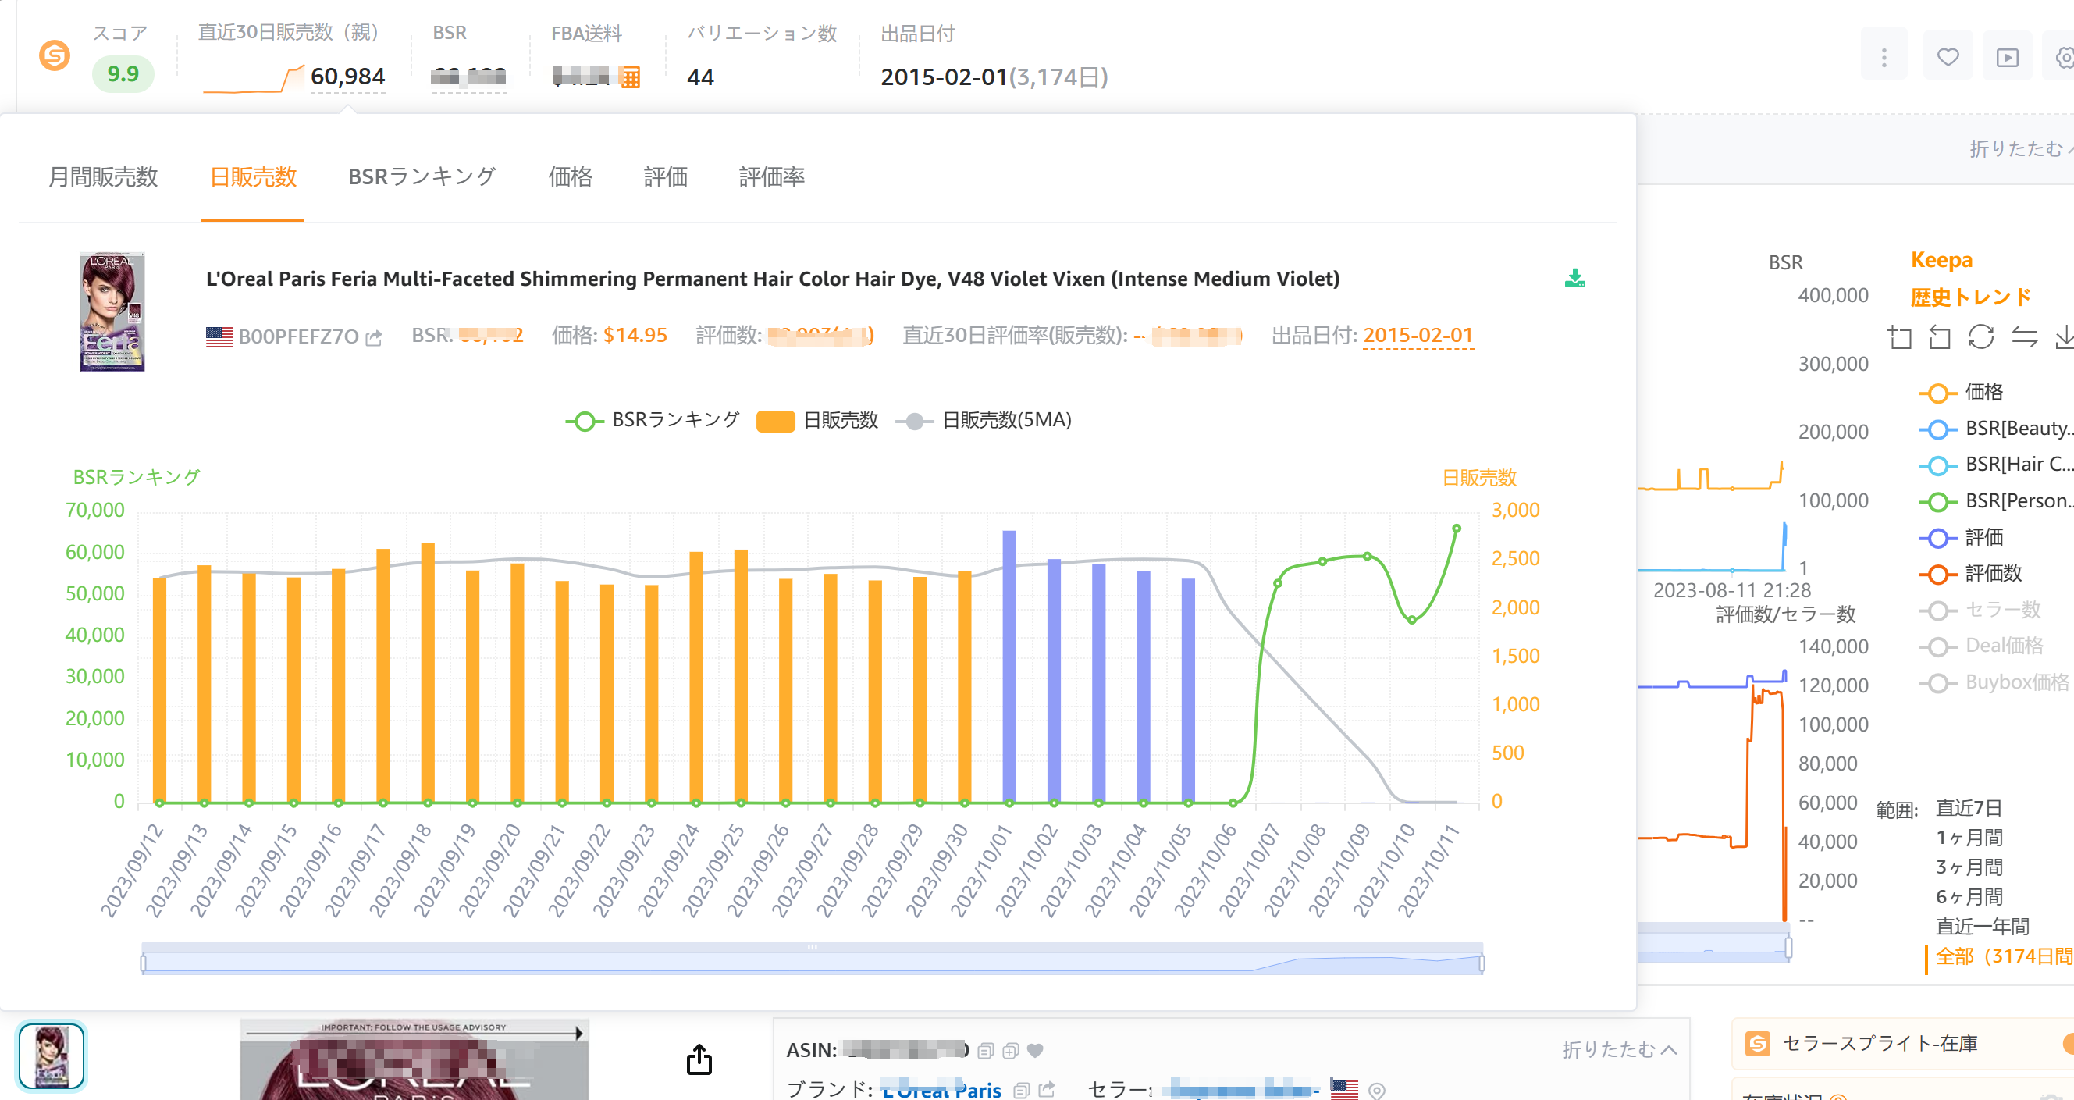This screenshot has width=2074, height=1100.
Task: Click the share icon below the chart
Action: 699,1059
